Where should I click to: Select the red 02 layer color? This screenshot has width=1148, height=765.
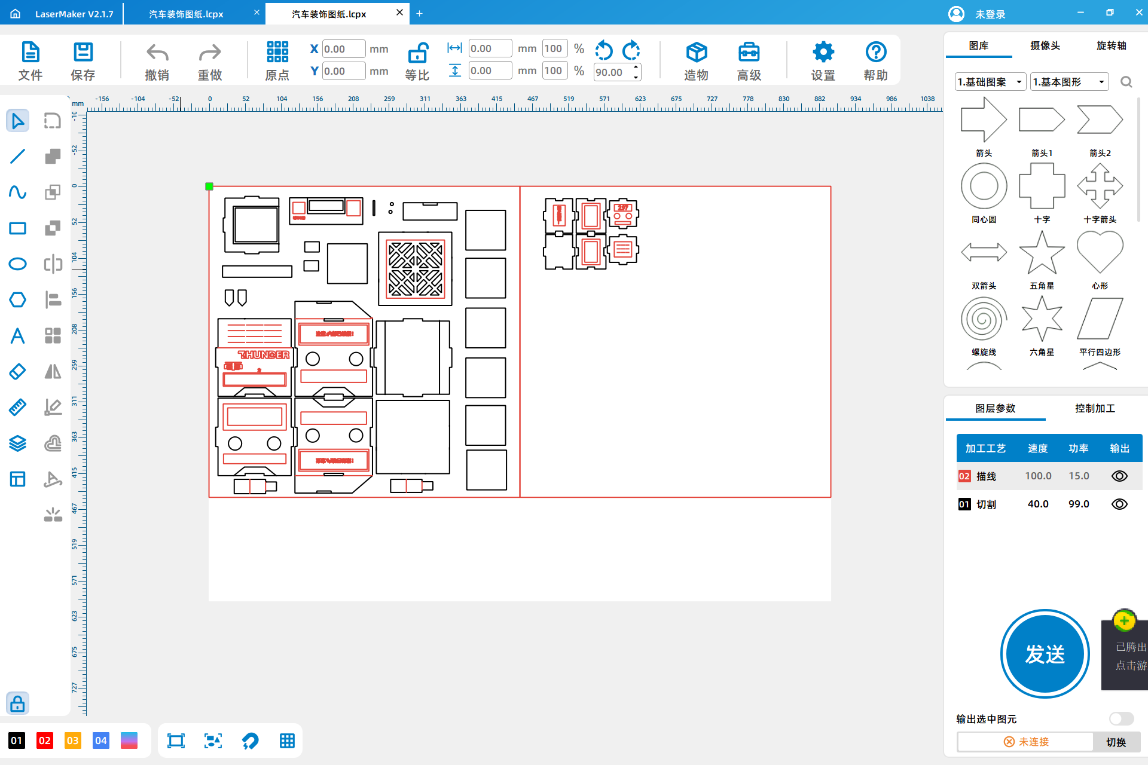click(x=45, y=741)
